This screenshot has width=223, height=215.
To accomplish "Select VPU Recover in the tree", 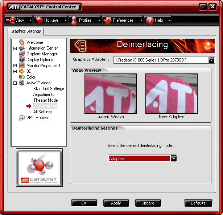I will click(38, 118).
